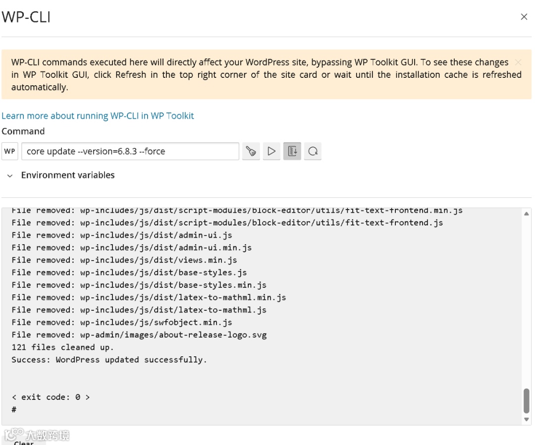Click the admin-ui.js removed line
Screen dimensions: 535x445
tap(122, 235)
